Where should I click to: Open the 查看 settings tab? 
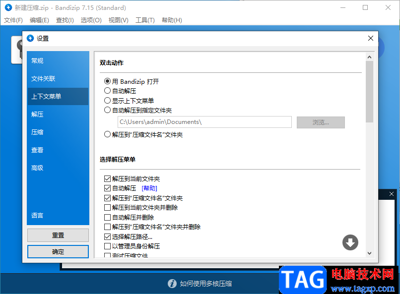tap(58, 150)
